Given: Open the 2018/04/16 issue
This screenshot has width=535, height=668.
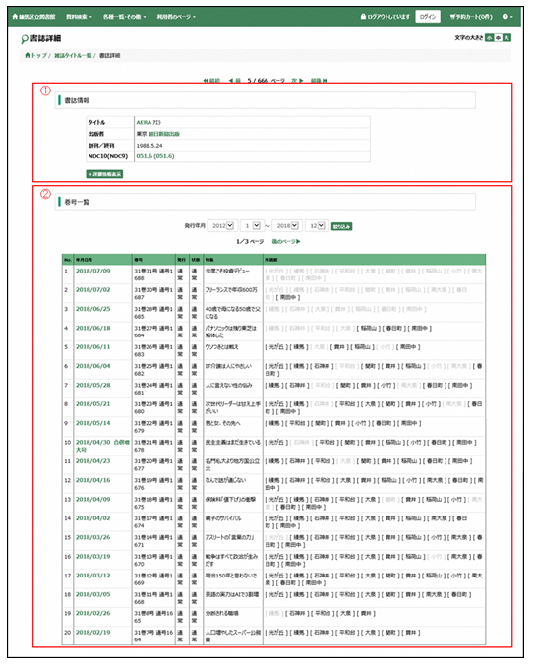Looking at the screenshot, I should [x=92, y=480].
